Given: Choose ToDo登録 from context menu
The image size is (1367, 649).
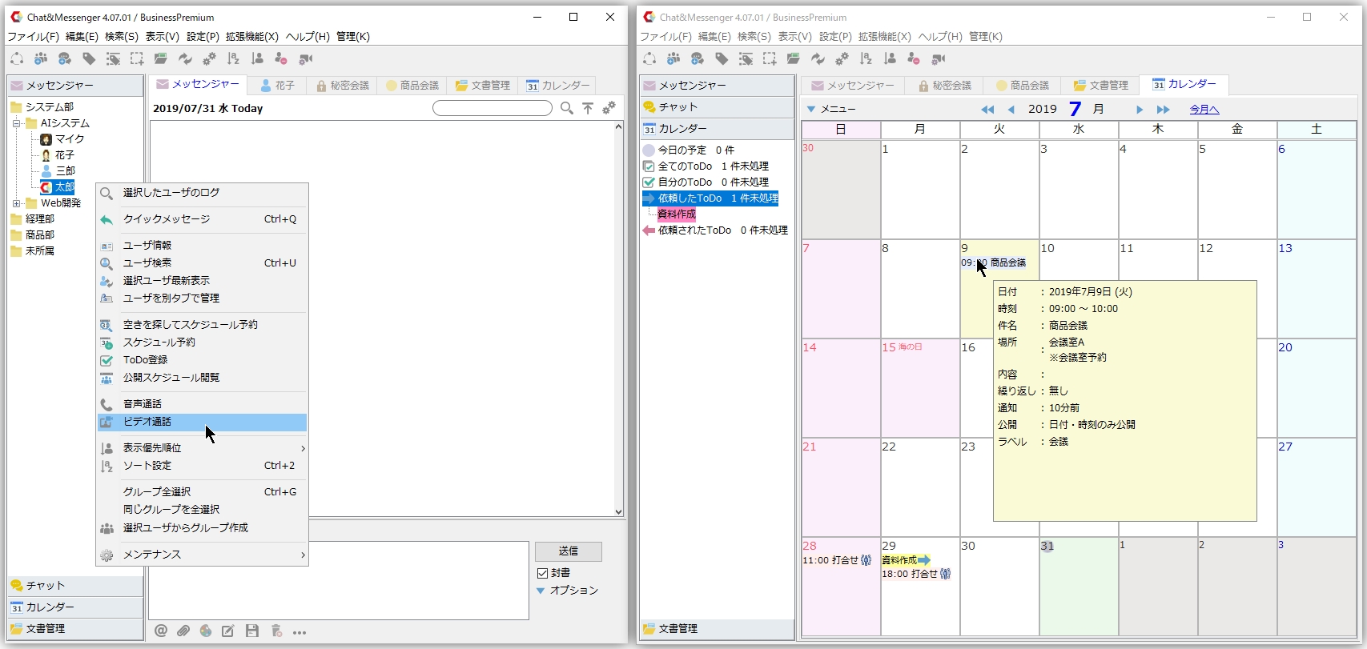Looking at the screenshot, I should tap(203, 360).
